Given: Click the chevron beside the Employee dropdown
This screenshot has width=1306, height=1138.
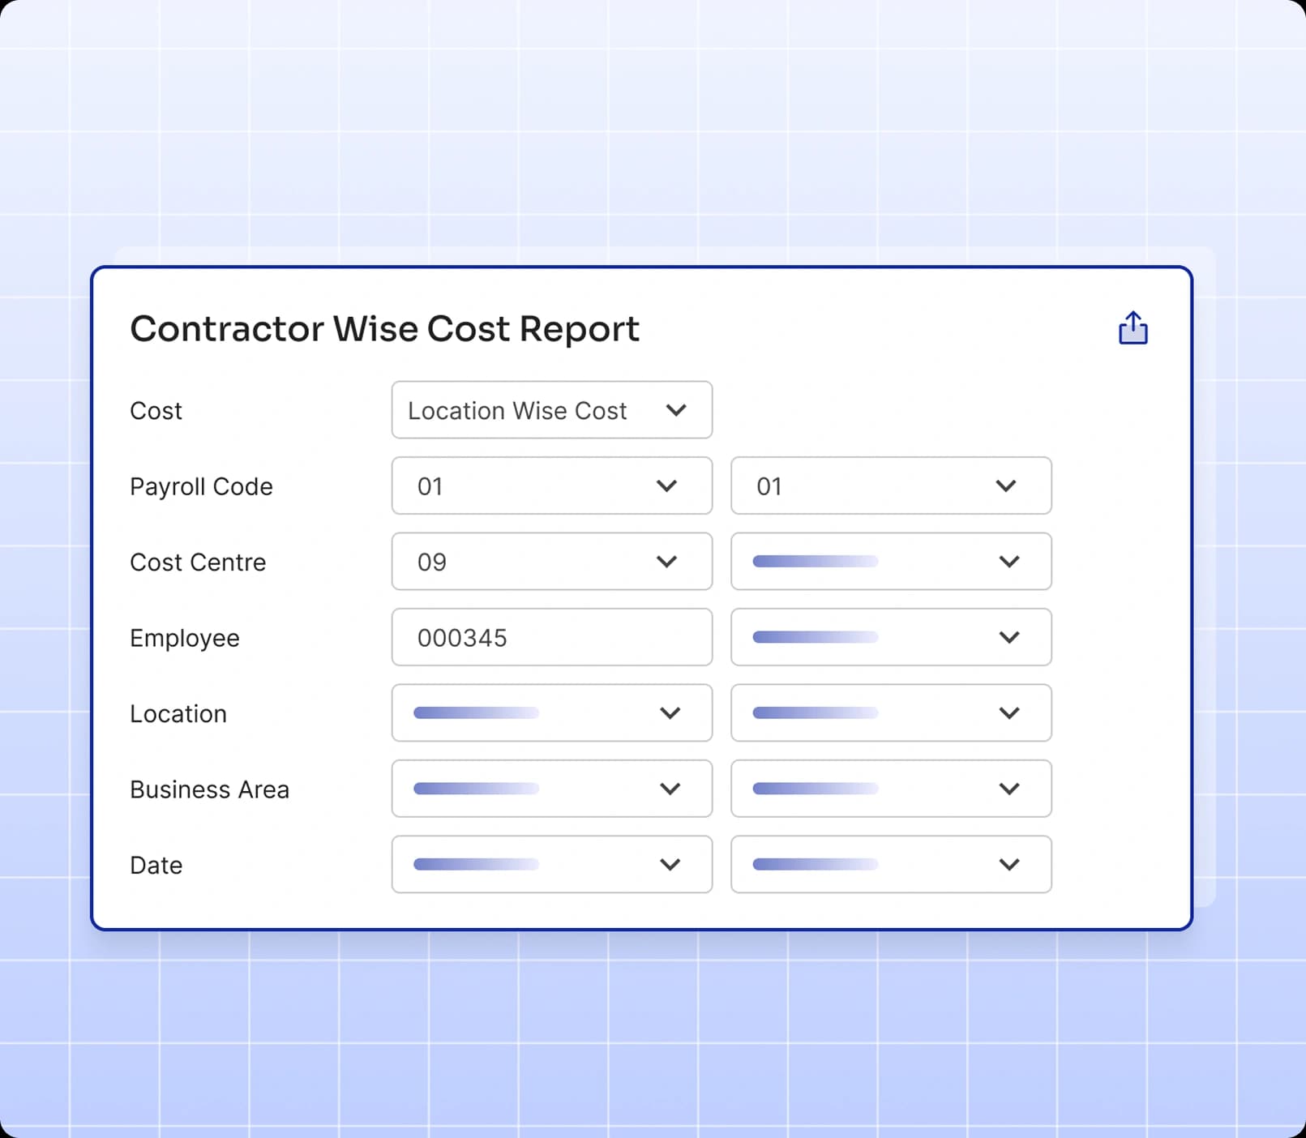Looking at the screenshot, I should pyautogui.click(x=1009, y=637).
